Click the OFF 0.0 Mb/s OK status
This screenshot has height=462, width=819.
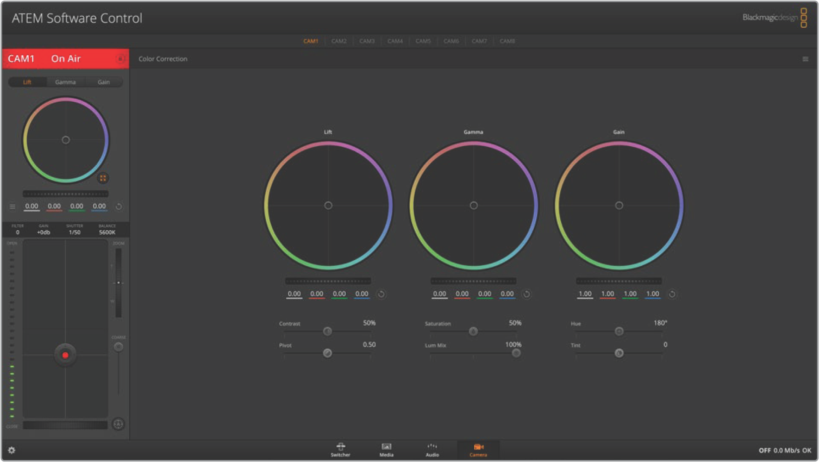pos(785,451)
